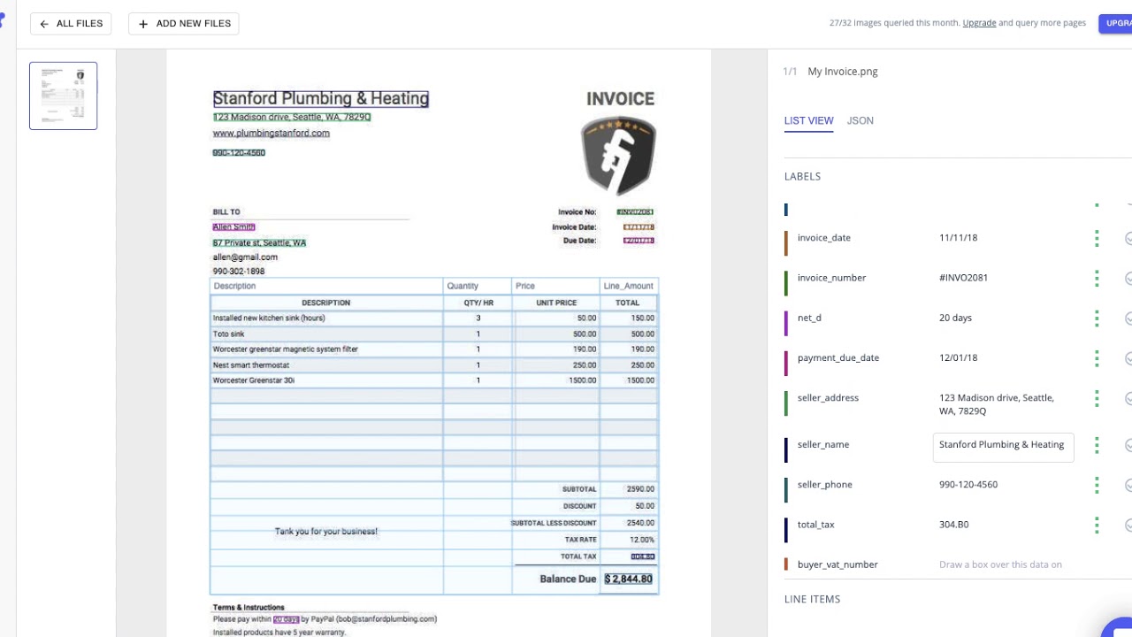Click the Price column header tag

[x=525, y=286]
